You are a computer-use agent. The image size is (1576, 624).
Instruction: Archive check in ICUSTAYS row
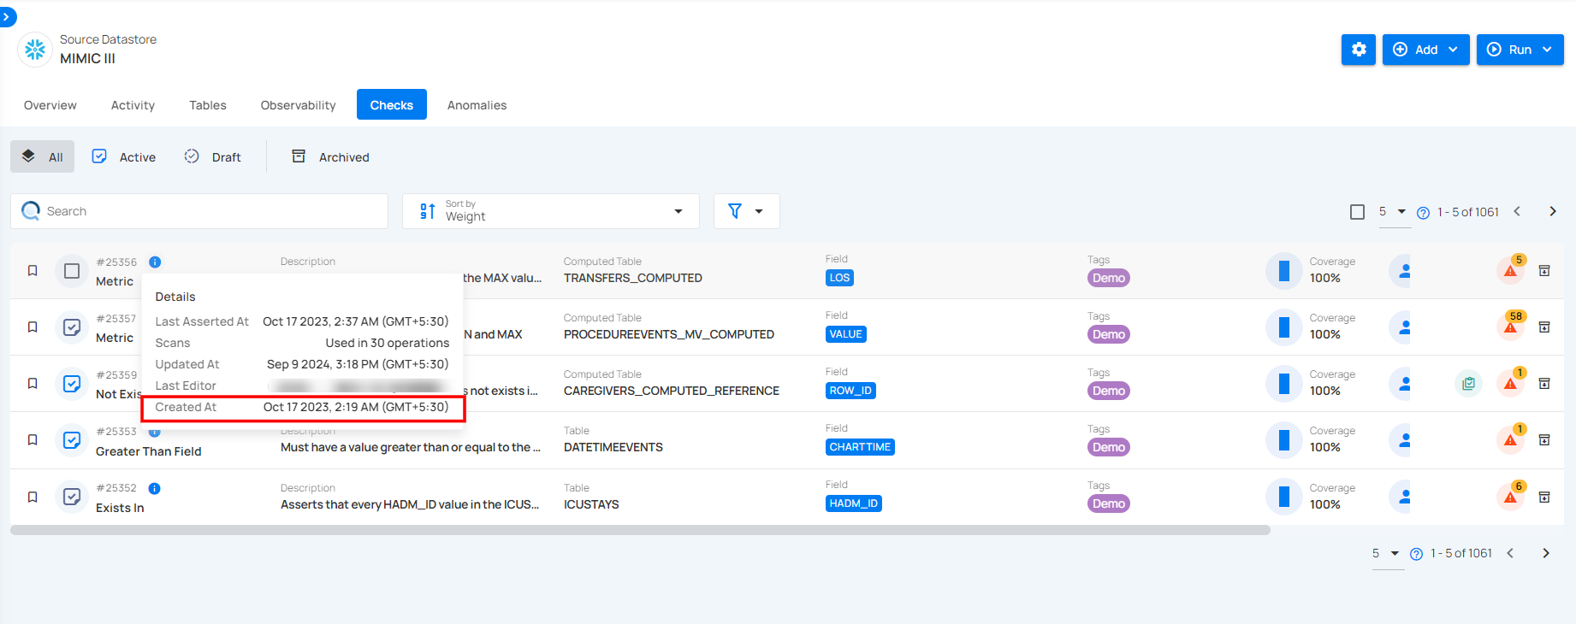1544,497
